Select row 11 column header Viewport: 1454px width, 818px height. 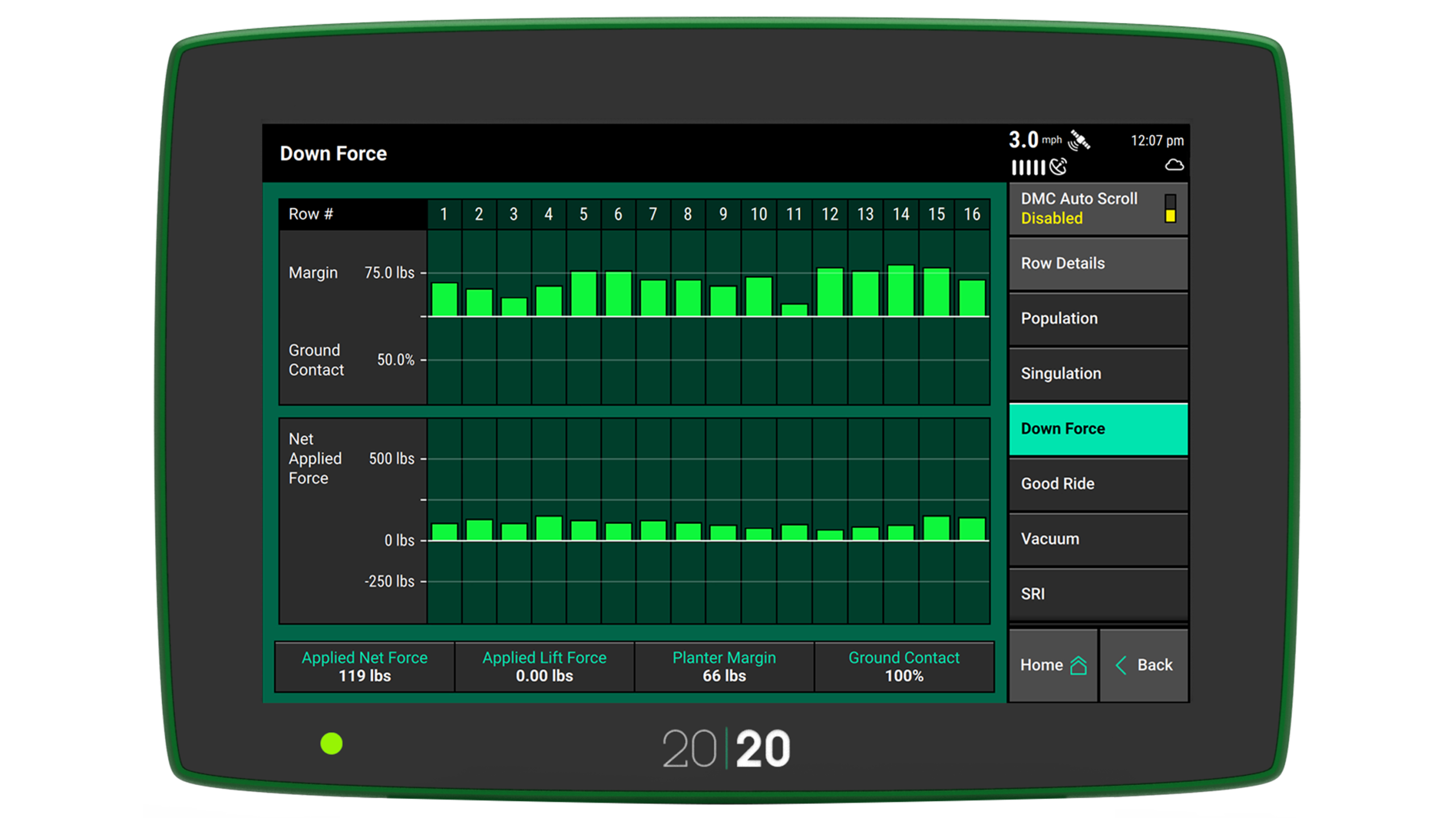[794, 215]
